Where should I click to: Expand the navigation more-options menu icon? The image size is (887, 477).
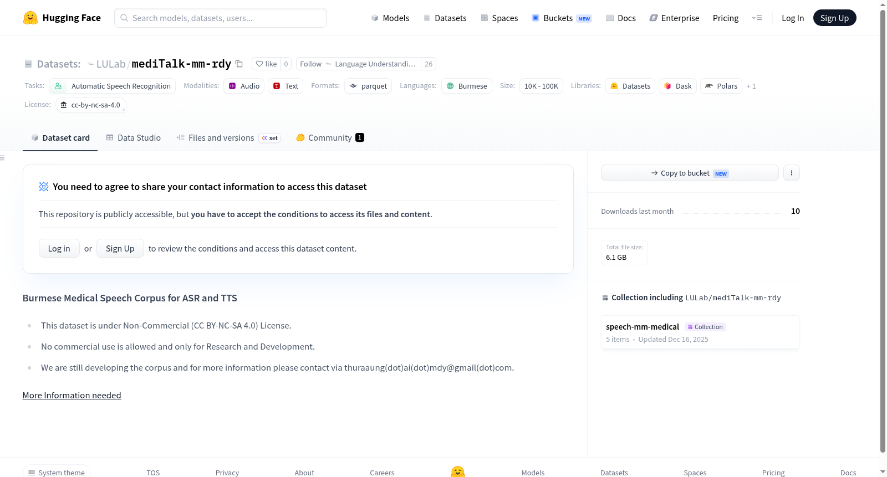(x=757, y=18)
